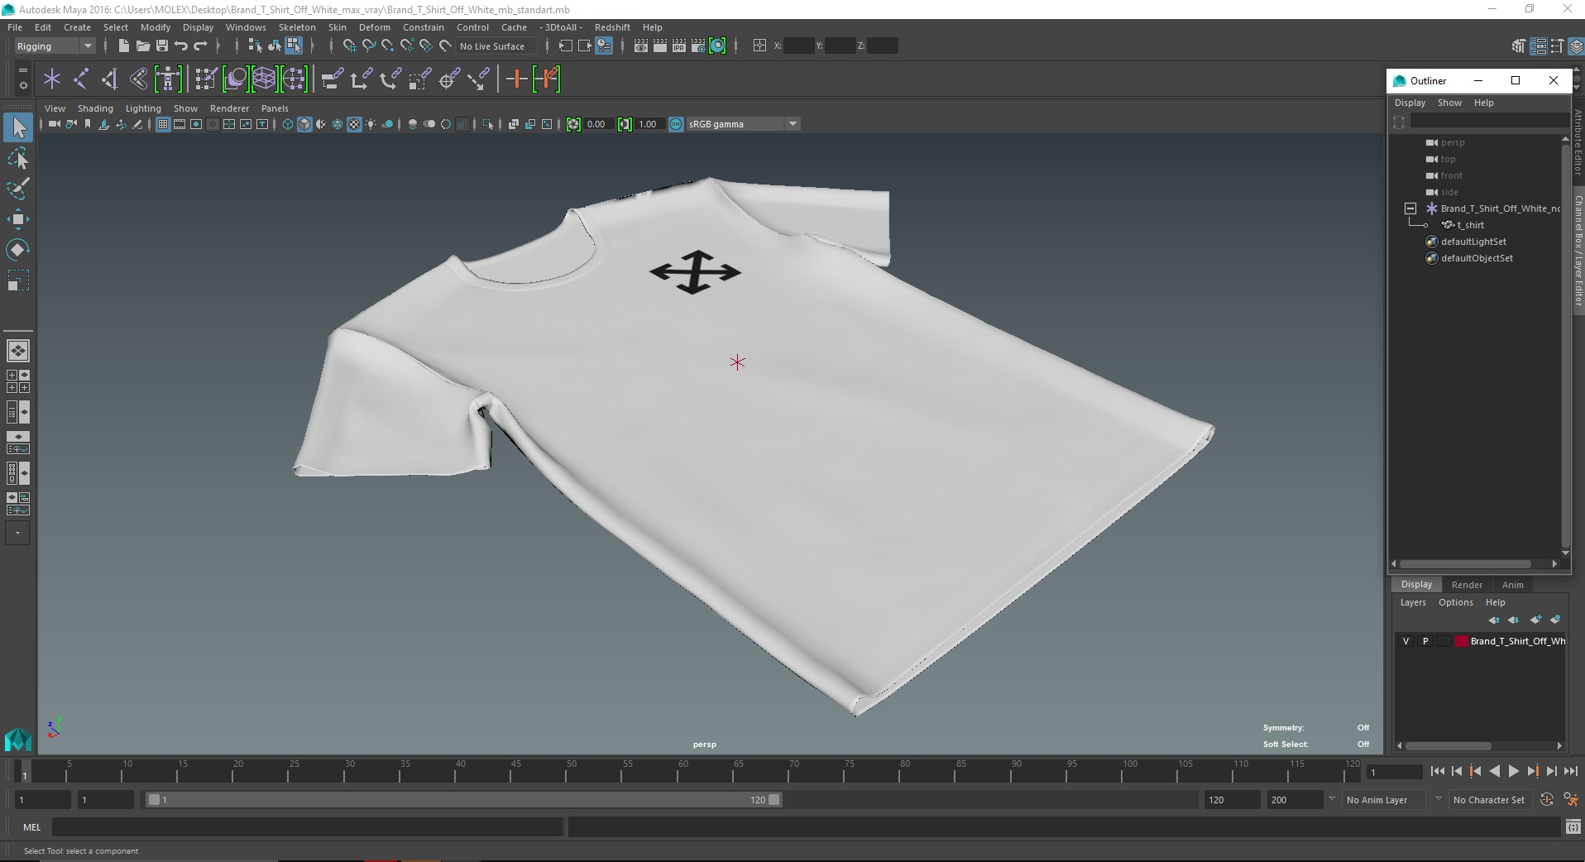This screenshot has height=862, width=1585.
Task: Pick the Paint Selection brush tool
Action: tap(18, 188)
